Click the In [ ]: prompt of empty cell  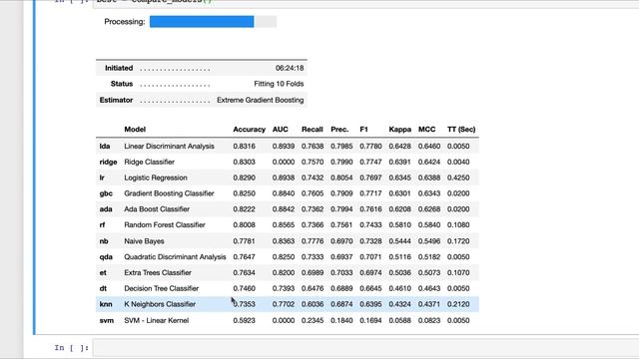(71, 348)
